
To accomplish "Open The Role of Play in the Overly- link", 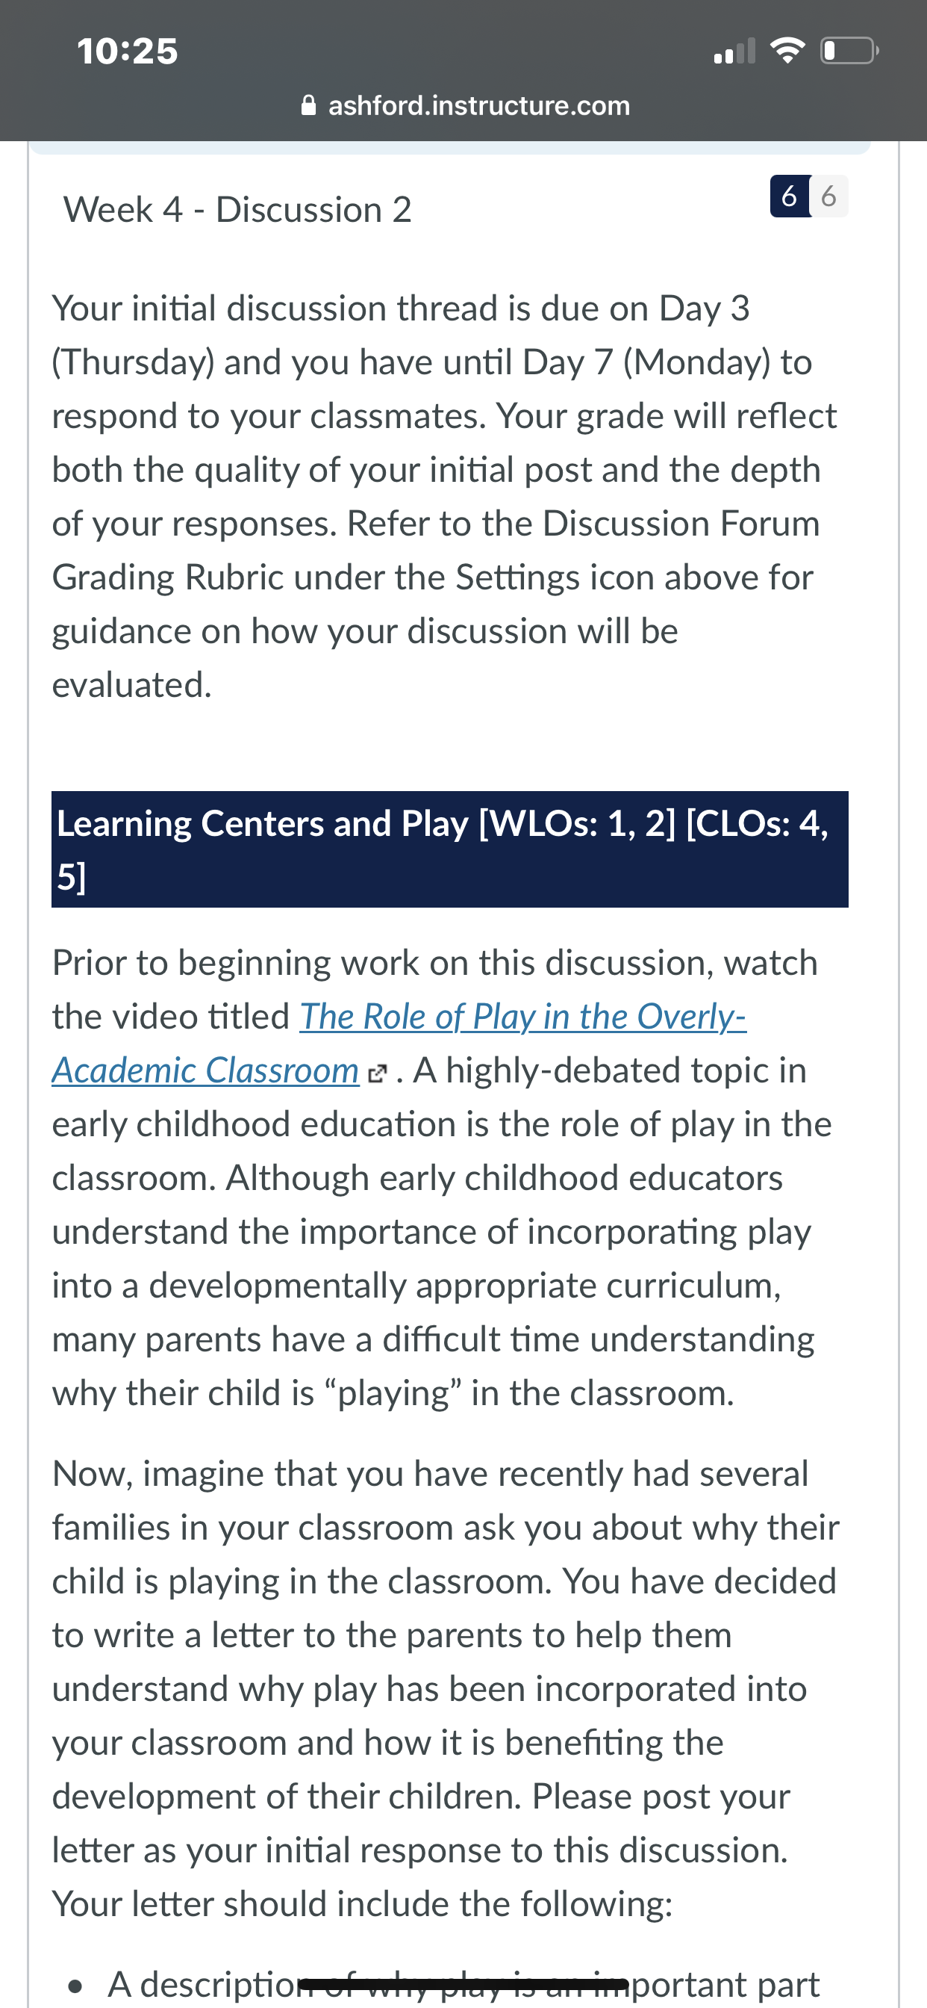I will click(522, 1017).
